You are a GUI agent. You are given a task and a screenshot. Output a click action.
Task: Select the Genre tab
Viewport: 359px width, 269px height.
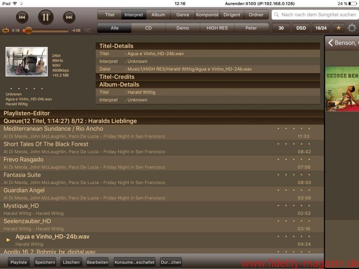pyautogui.click(x=183, y=15)
